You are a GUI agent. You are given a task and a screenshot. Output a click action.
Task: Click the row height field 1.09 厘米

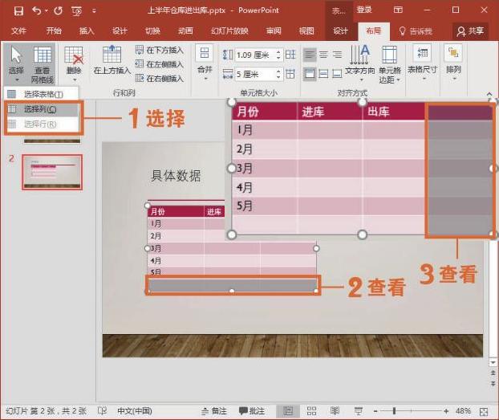pos(254,55)
